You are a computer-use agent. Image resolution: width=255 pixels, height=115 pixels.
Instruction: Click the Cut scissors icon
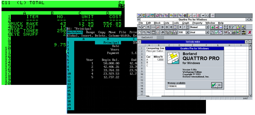(x=140, y=27)
